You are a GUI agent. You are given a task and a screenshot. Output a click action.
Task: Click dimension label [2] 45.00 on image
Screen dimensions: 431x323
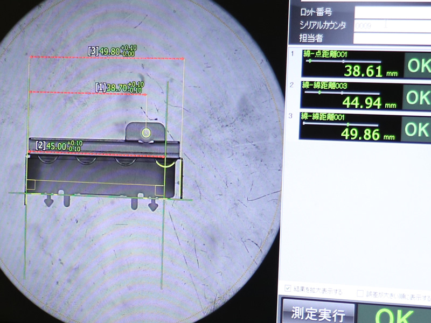click(x=59, y=146)
